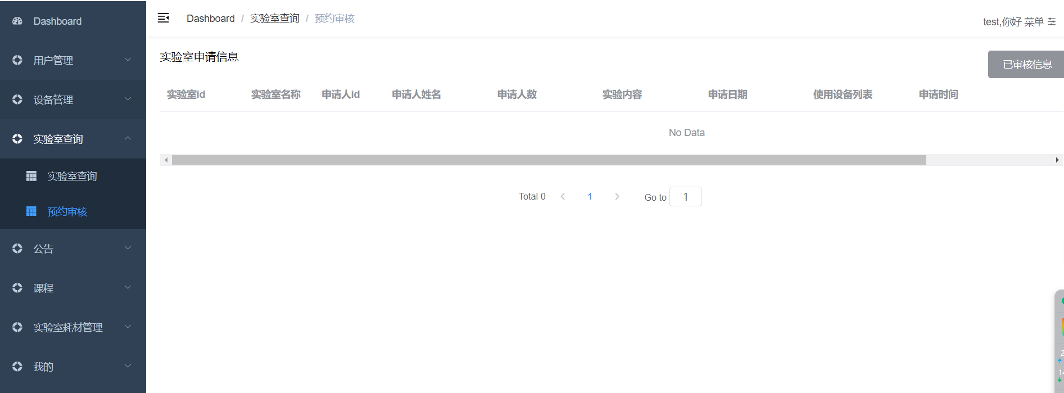Click the table icon beside 实验室查询 submenu
This screenshot has height=393, width=1064.
(31, 176)
